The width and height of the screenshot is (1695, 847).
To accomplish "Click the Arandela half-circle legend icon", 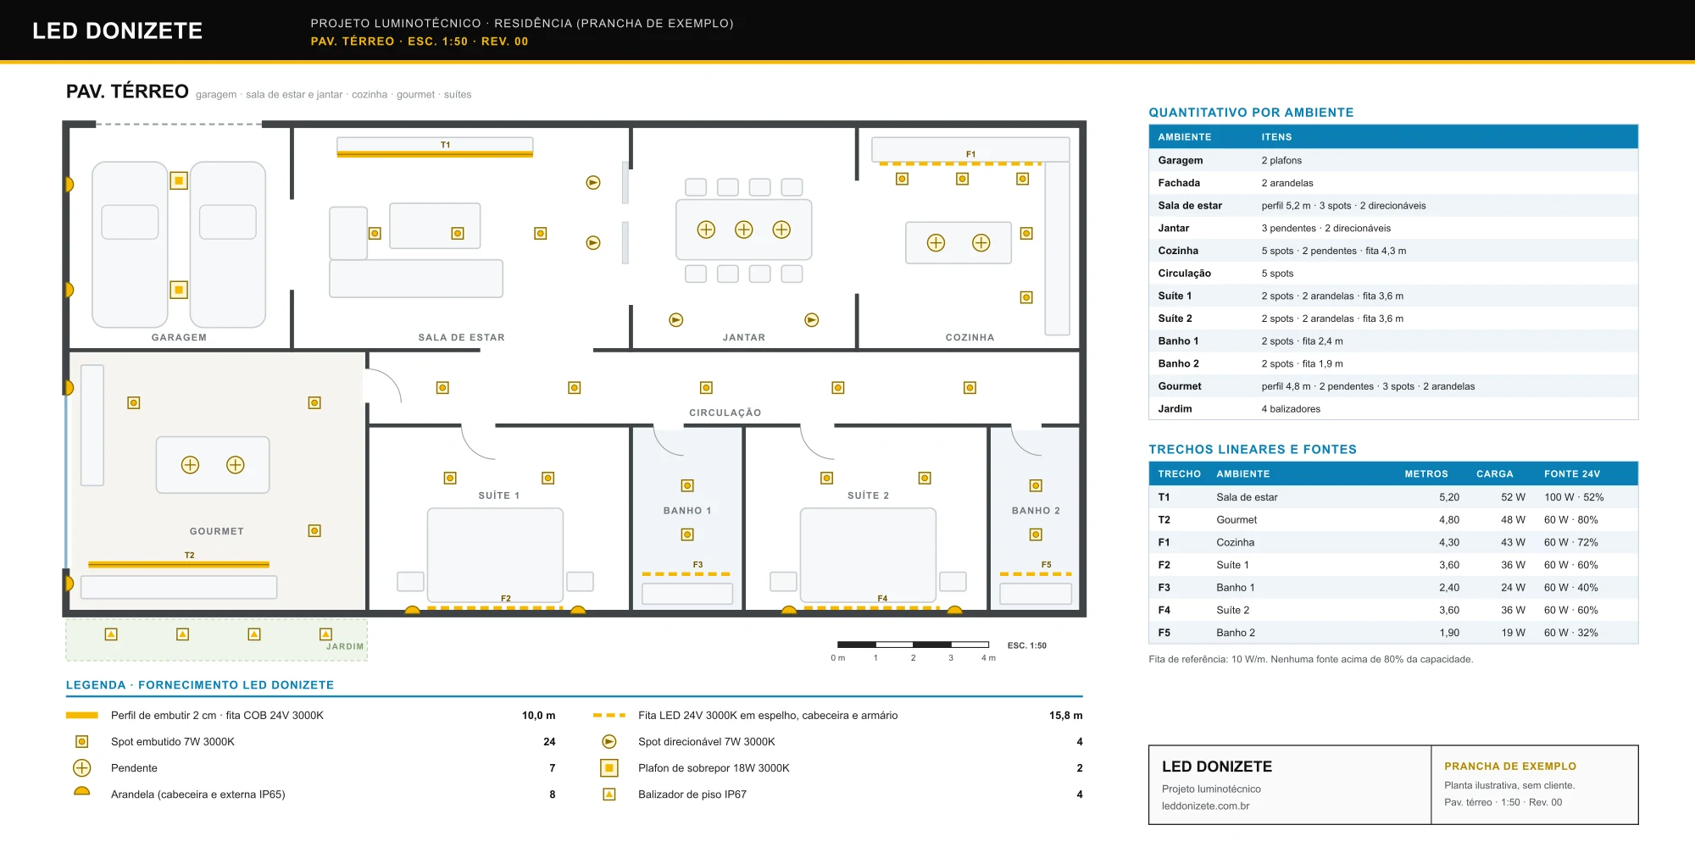I will click(x=82, y=791).
